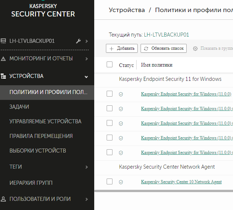Expand the Мониторинг и отчеты section arrow
The image size is (233, 210).
(87, 59)
